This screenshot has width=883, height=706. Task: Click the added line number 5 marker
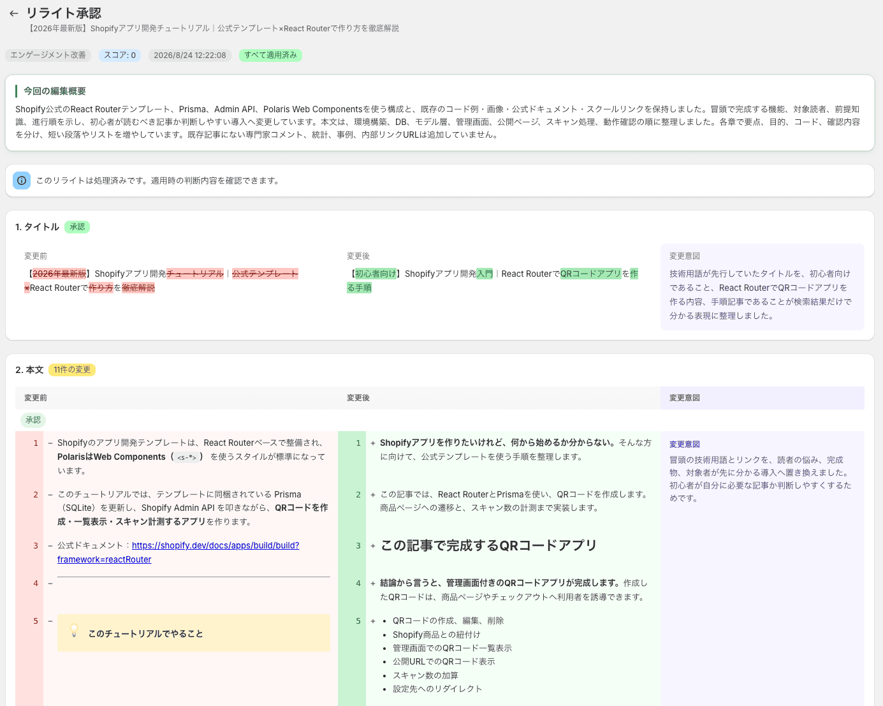click(x=358, y=621)
